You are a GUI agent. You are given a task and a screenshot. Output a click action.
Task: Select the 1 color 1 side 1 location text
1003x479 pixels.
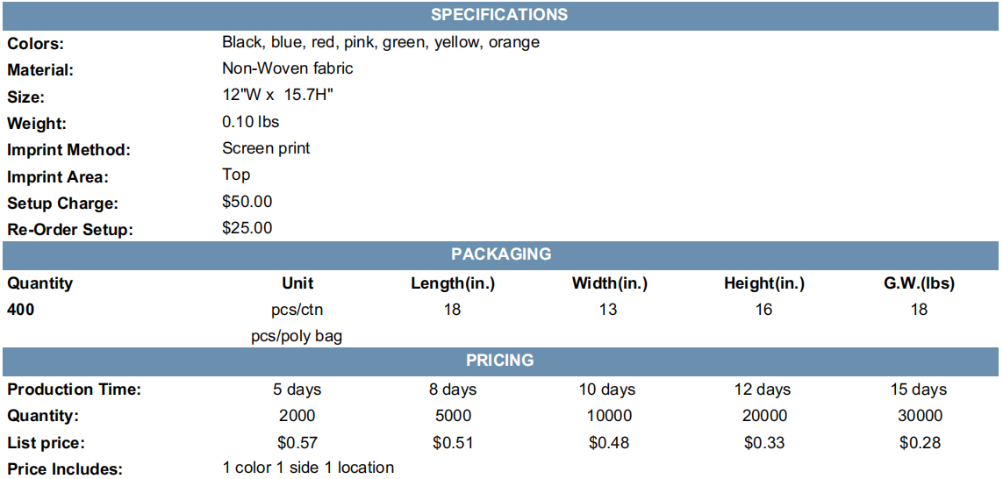click(x=308, y=468)
